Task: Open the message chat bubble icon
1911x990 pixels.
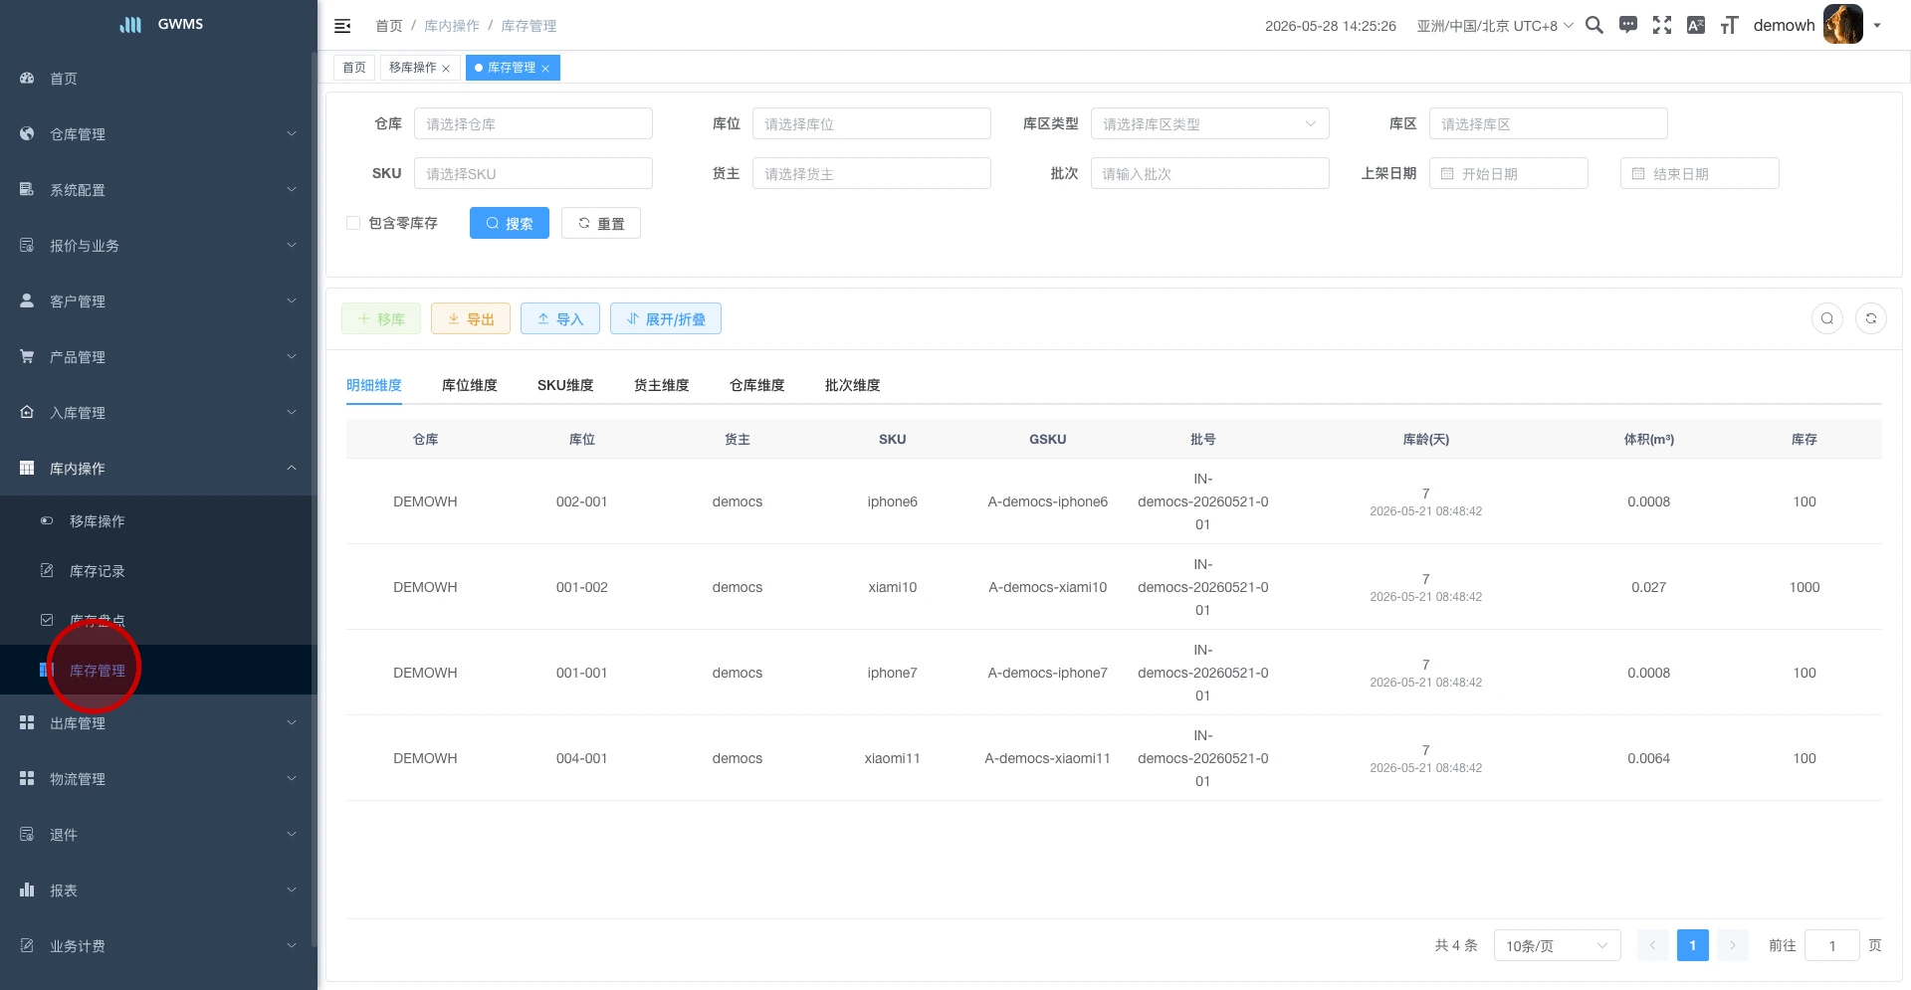Action: click(1628, 26)
